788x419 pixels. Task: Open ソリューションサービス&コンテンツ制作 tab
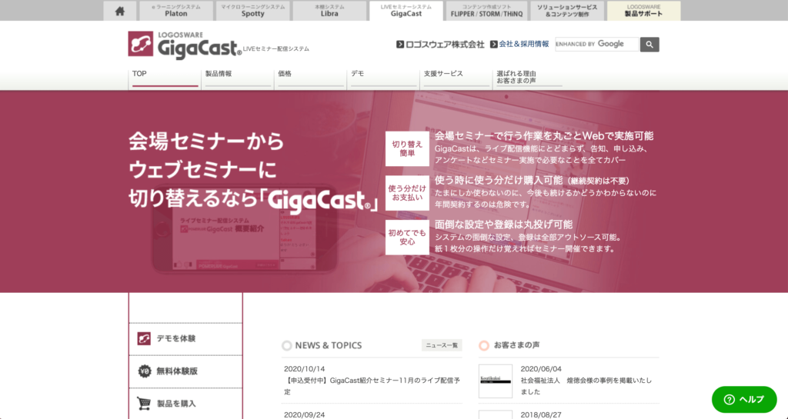coord(567,11)
